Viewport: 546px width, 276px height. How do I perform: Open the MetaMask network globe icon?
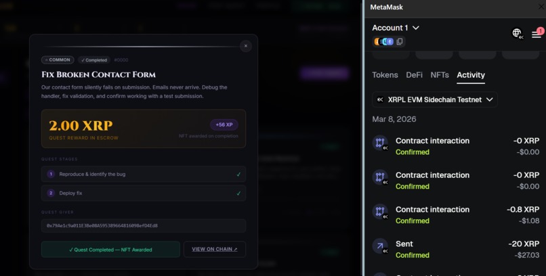point(518,33)
